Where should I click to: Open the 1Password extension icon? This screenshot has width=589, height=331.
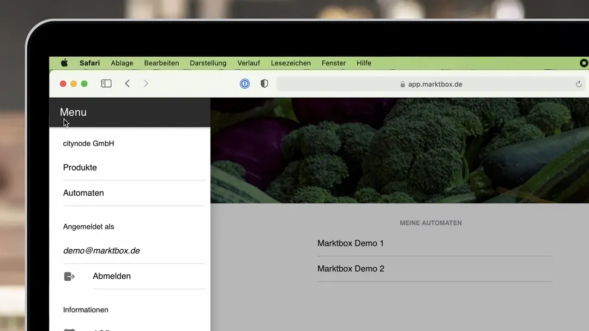click(x=245, y=83)
